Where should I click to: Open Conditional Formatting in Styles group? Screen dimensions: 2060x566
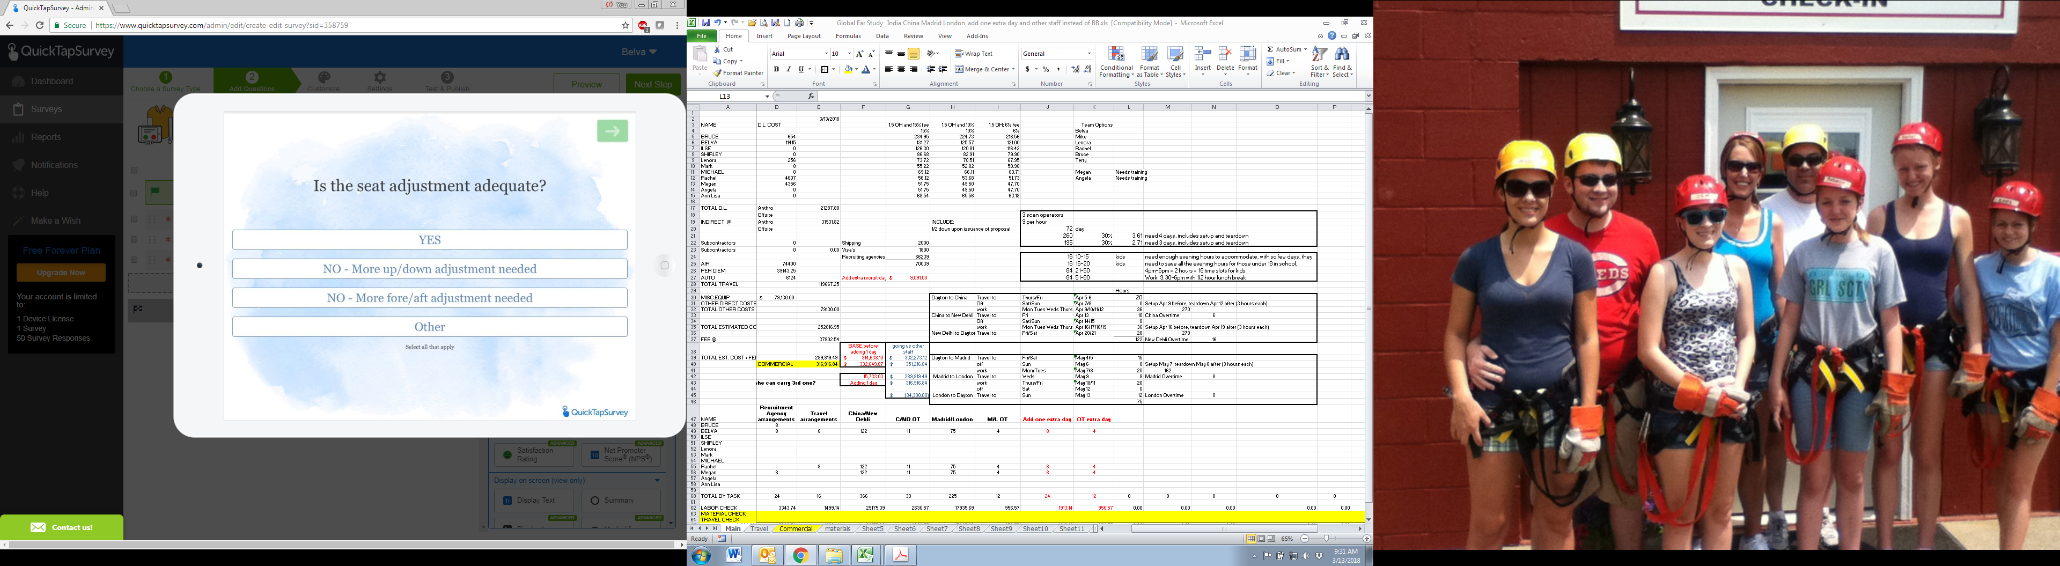pos(1116,61)
